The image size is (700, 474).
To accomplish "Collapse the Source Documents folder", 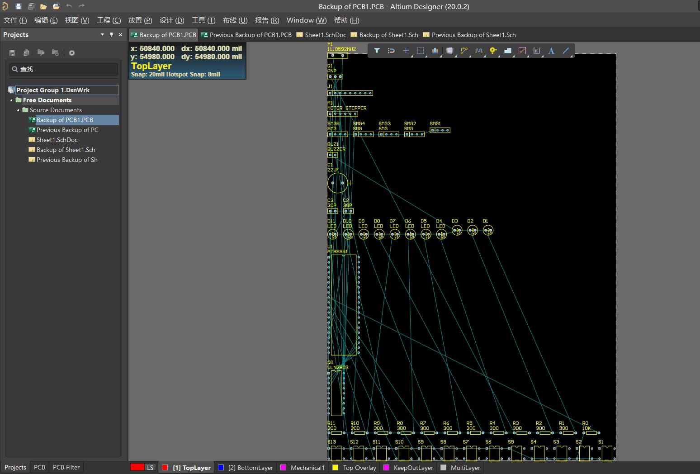I will 18,110.
